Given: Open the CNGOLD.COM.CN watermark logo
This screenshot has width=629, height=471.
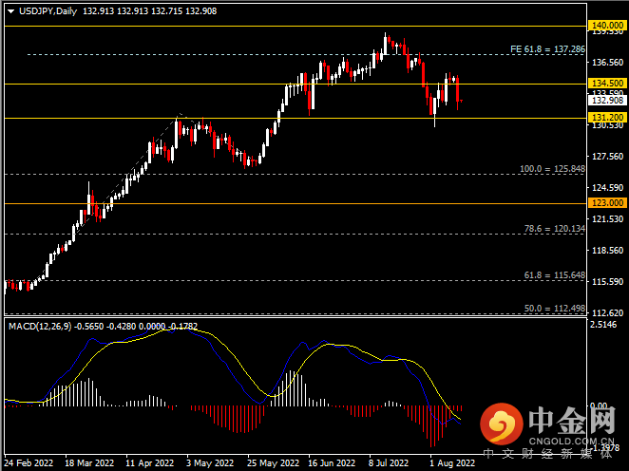Looking at the screenshot, I should coord(548,429).
